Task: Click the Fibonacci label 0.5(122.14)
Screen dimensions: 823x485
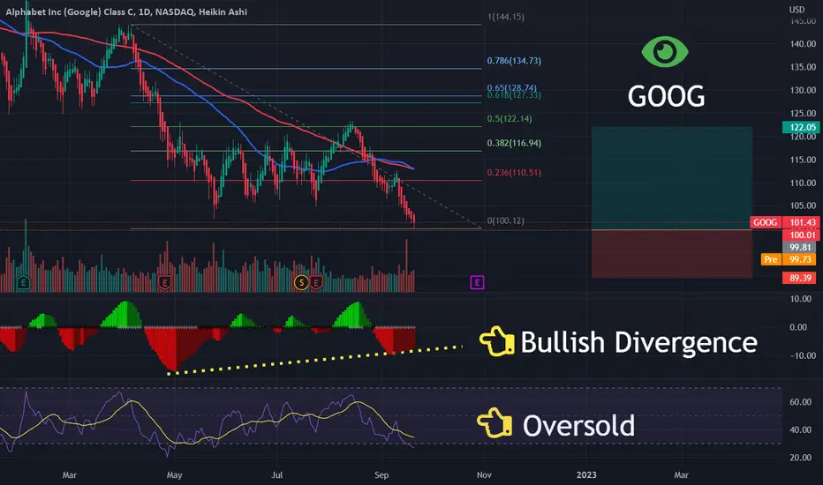Action: tap(510, 118)
